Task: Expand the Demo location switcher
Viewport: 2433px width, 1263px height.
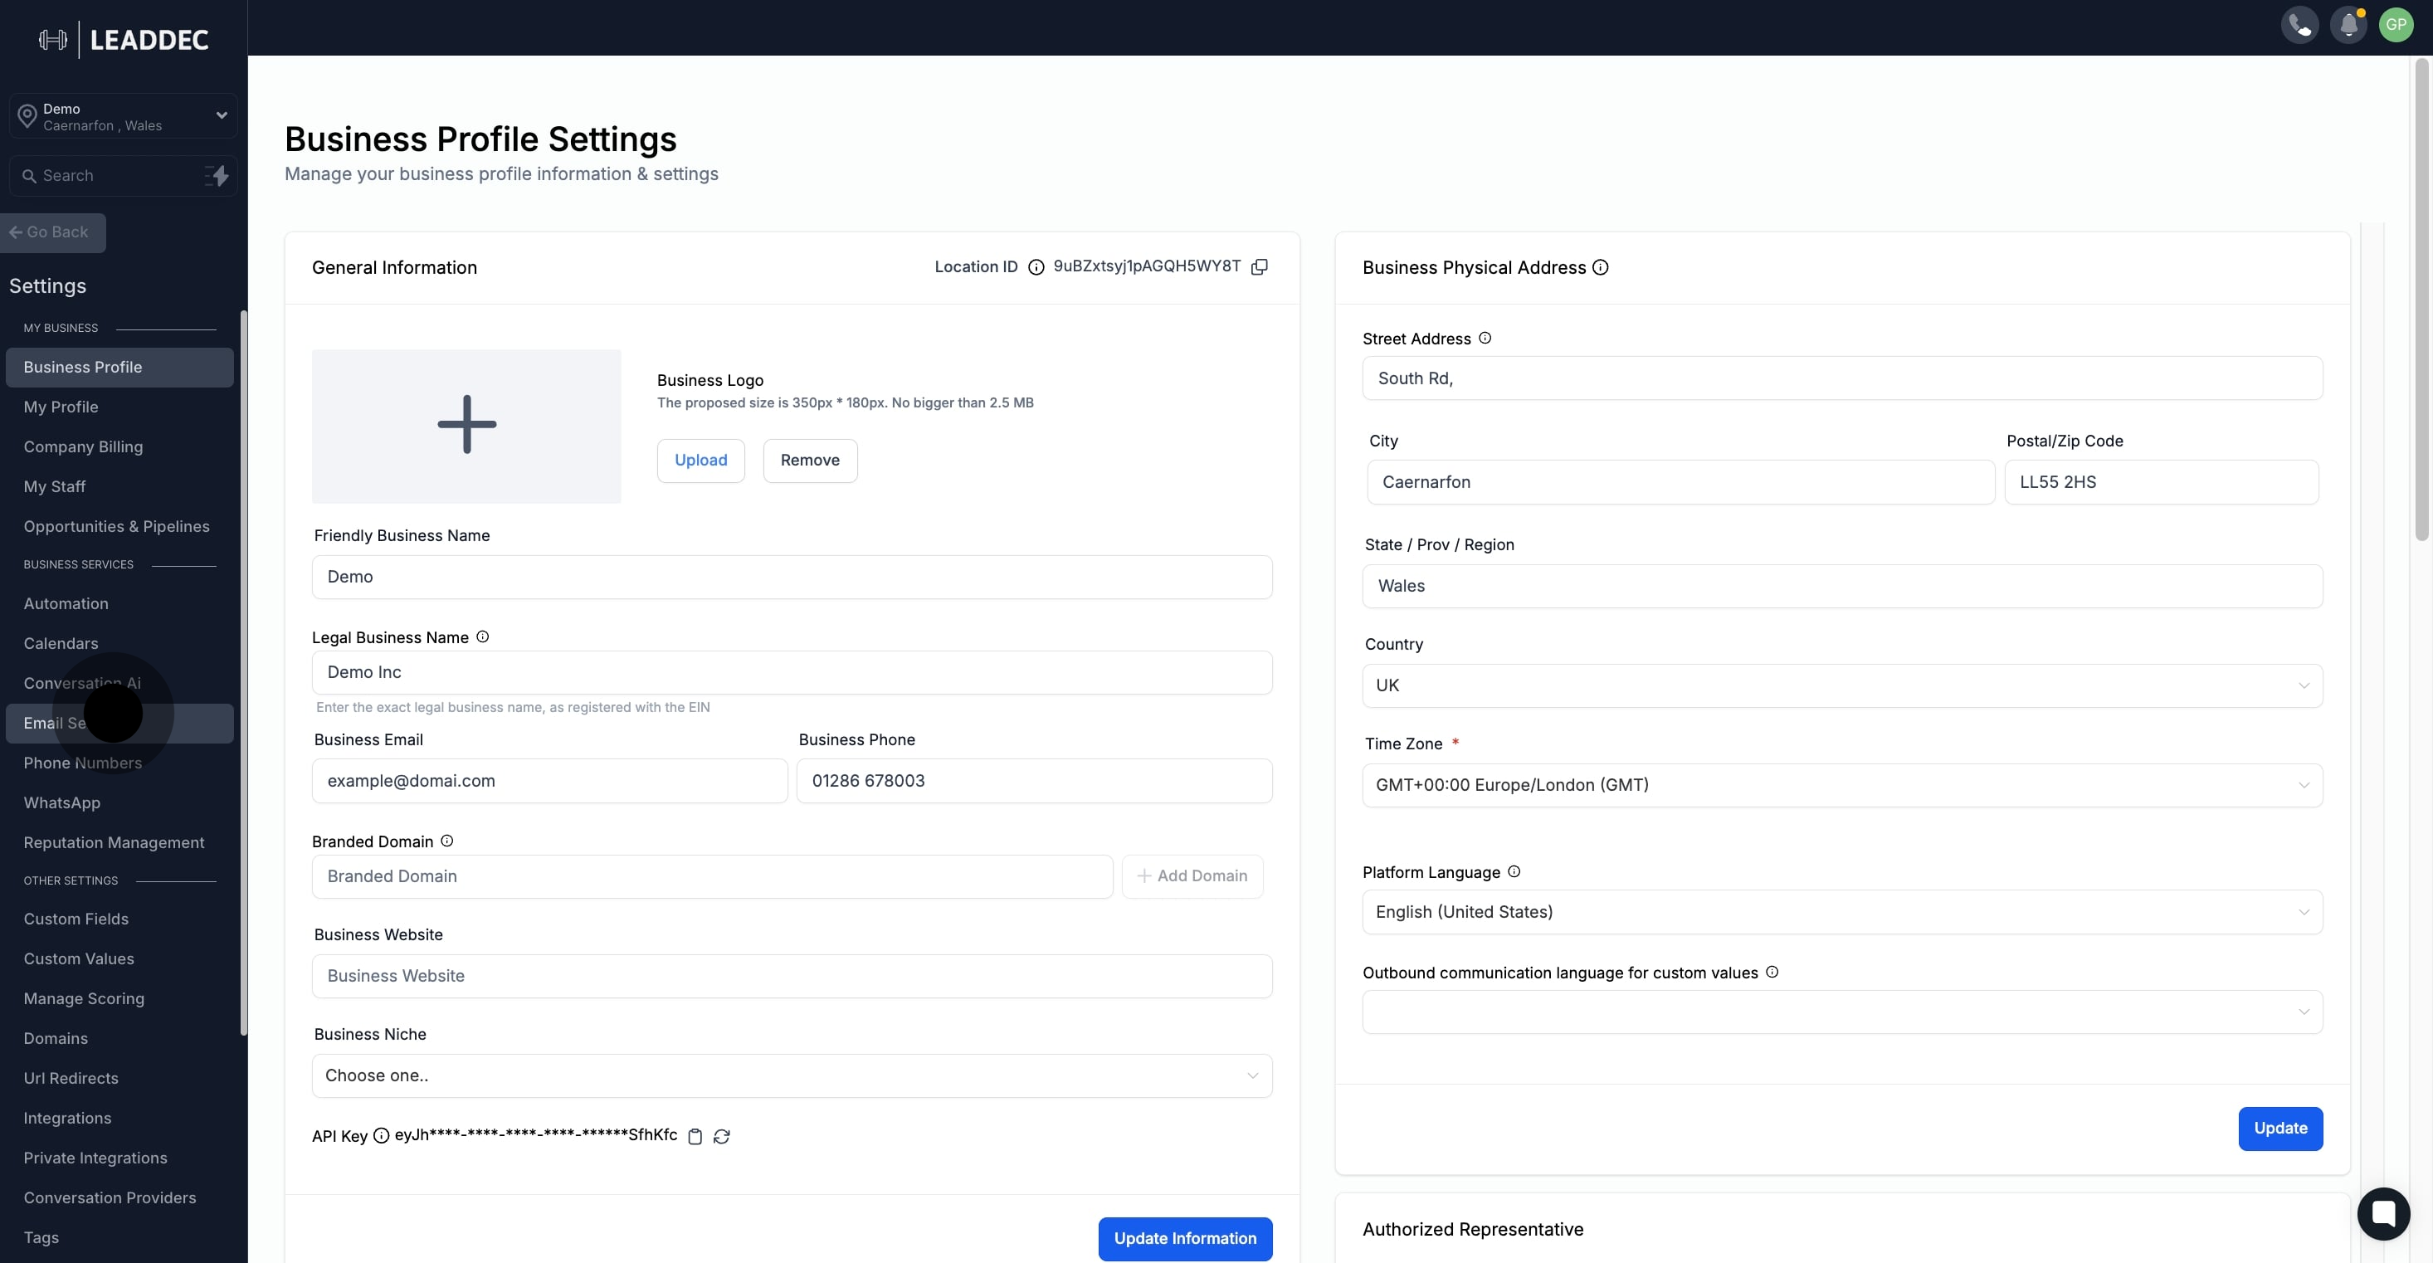Action: pyautogui.click(x=123, y=116)
